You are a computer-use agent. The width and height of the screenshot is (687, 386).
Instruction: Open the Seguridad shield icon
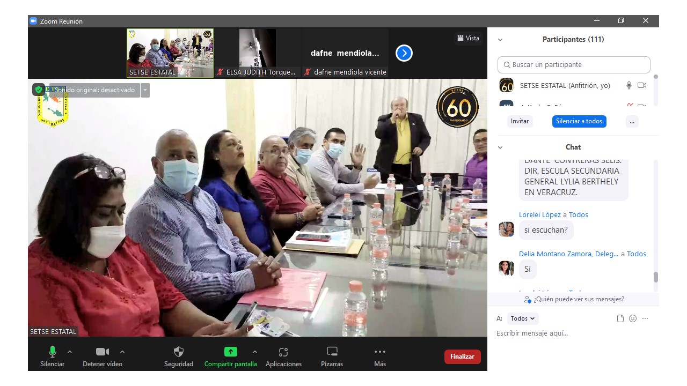(x=179, y=352)
